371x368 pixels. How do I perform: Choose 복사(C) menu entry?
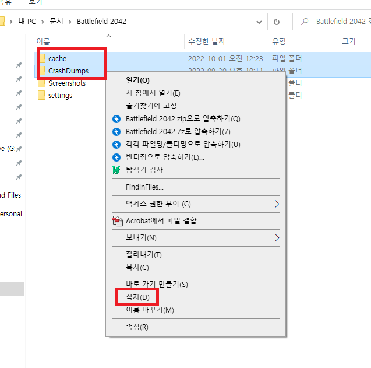(x=137, y=268)
